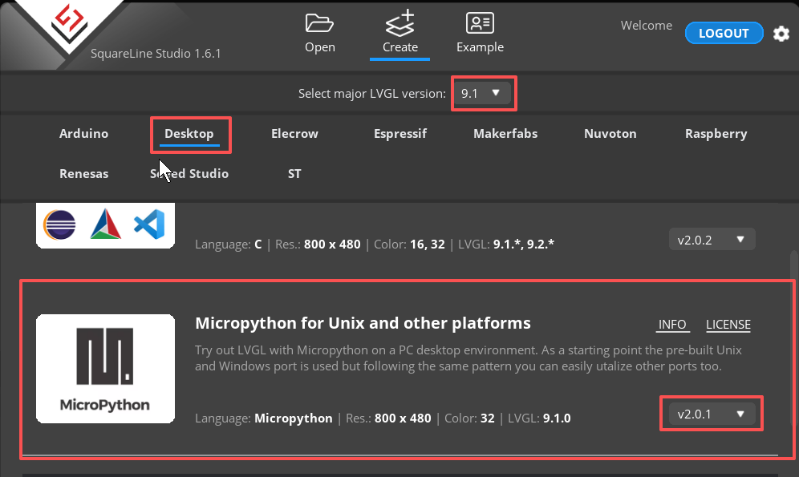This screenshot has height=477, width=799.
Task: Open the major LVGL version dropdown
Action: (x=482, y=93)
